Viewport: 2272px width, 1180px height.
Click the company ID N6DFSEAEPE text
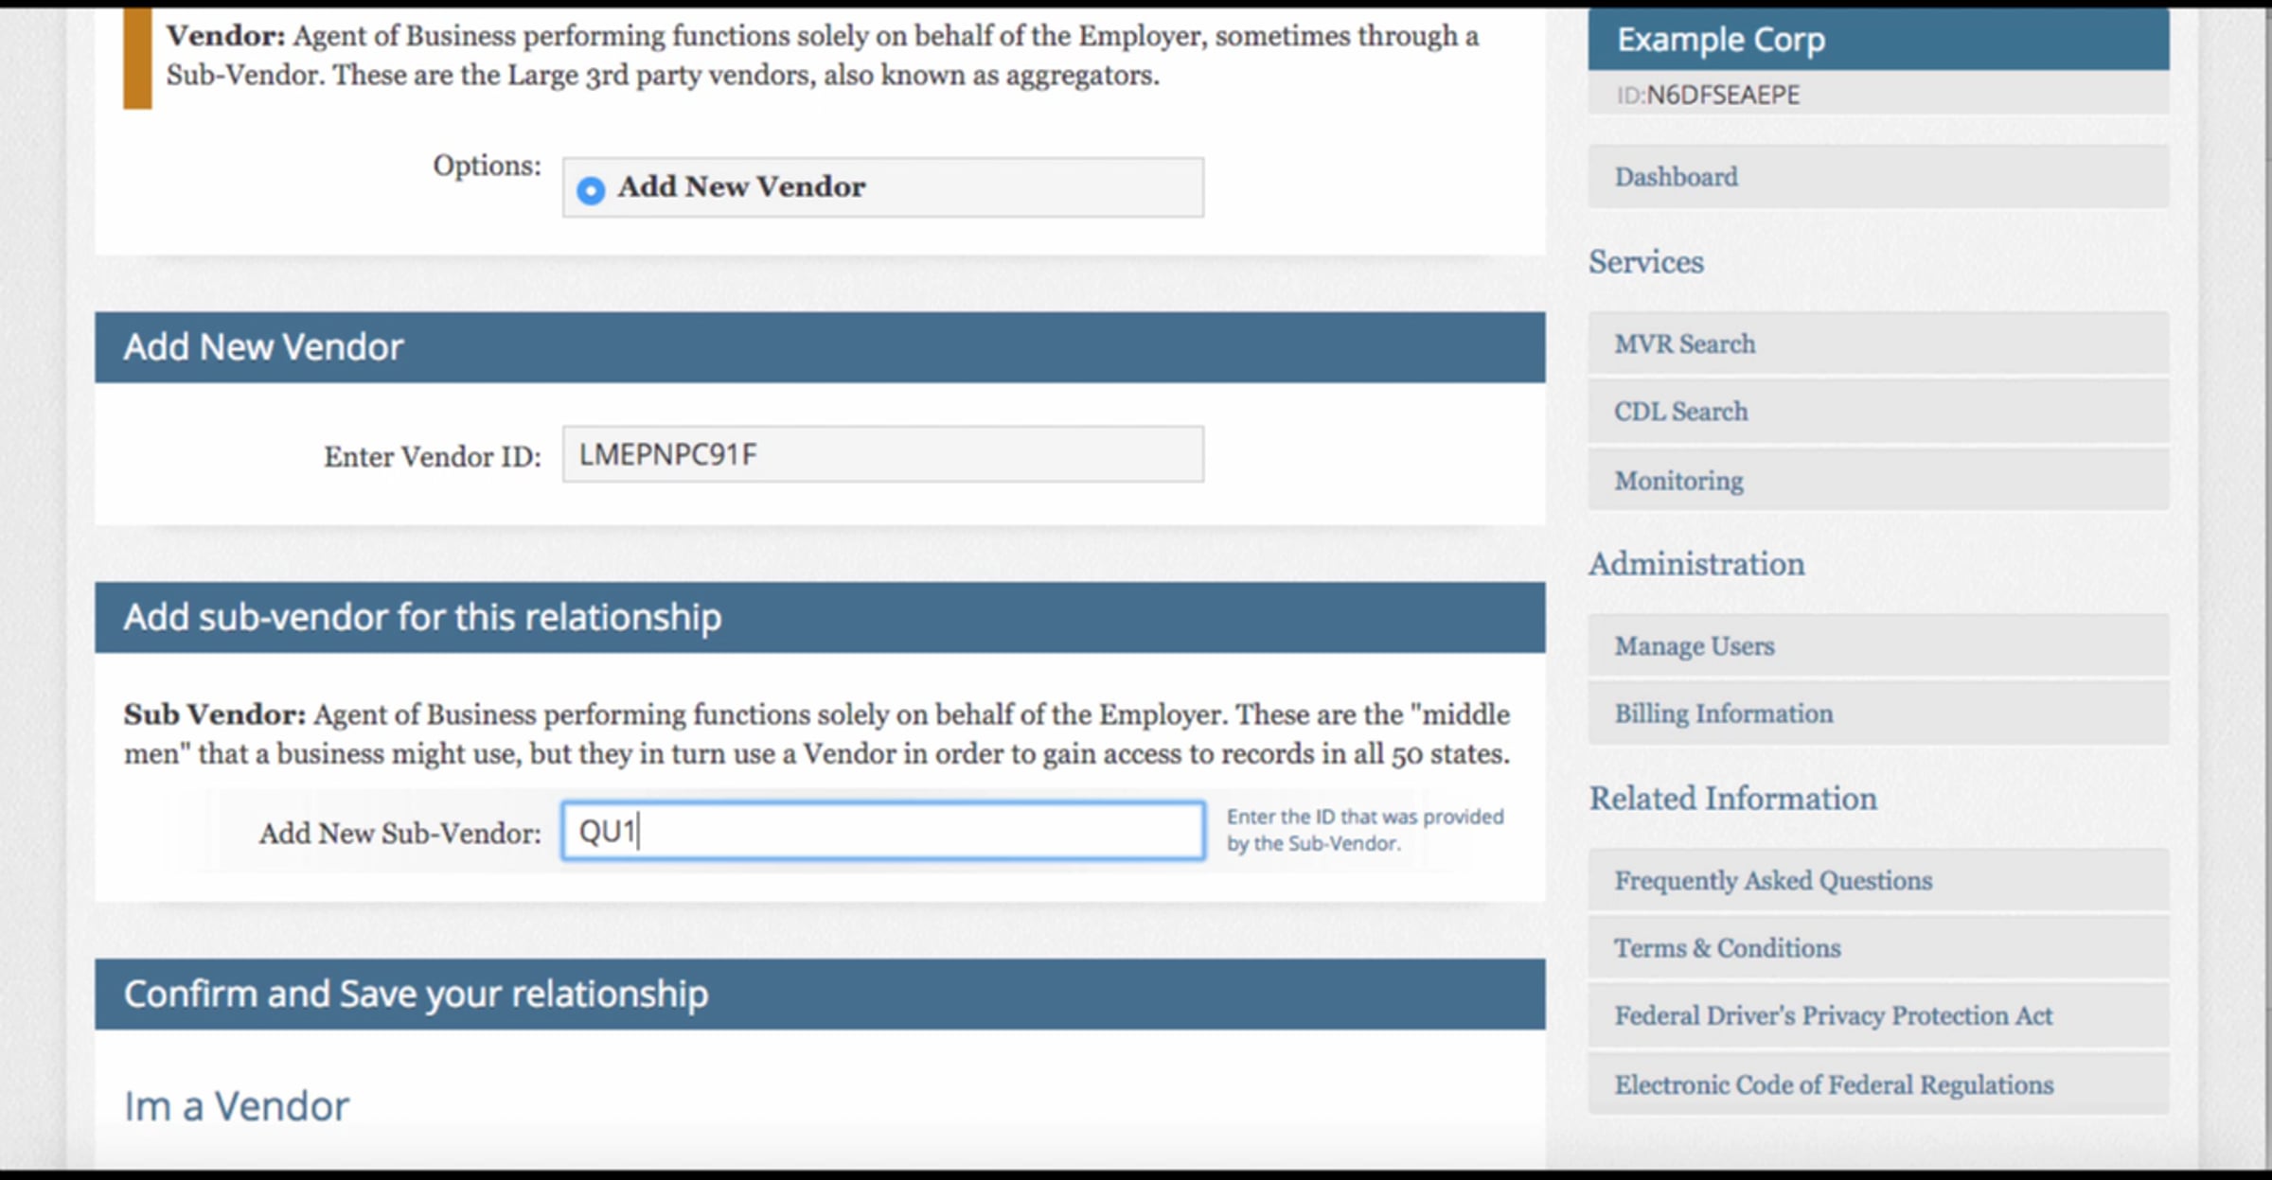pos(1723,96)
